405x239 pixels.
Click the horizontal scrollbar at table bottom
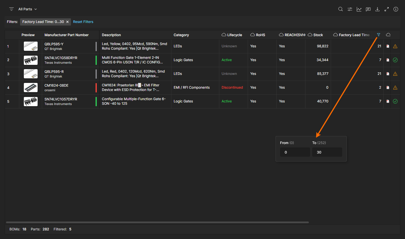157,222
